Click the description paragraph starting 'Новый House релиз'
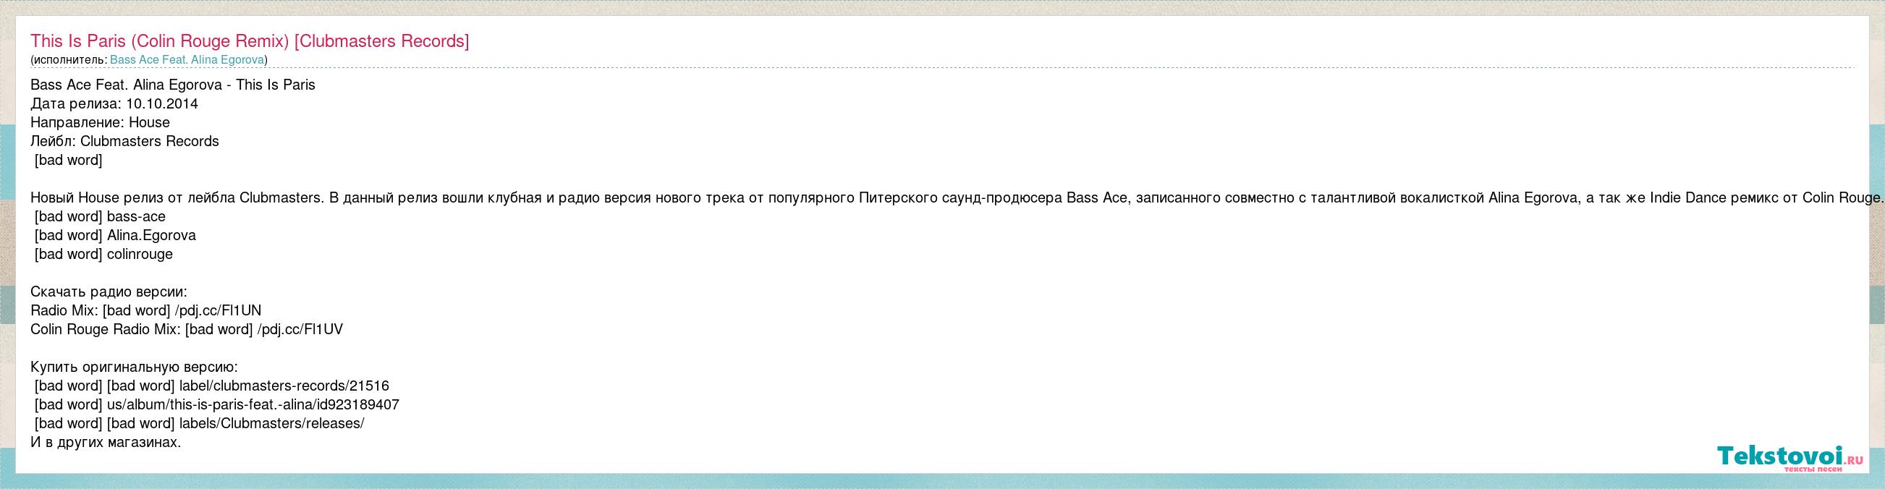Image resolution: width=1885 pixels, height=489 pixels. coord(956,197)
